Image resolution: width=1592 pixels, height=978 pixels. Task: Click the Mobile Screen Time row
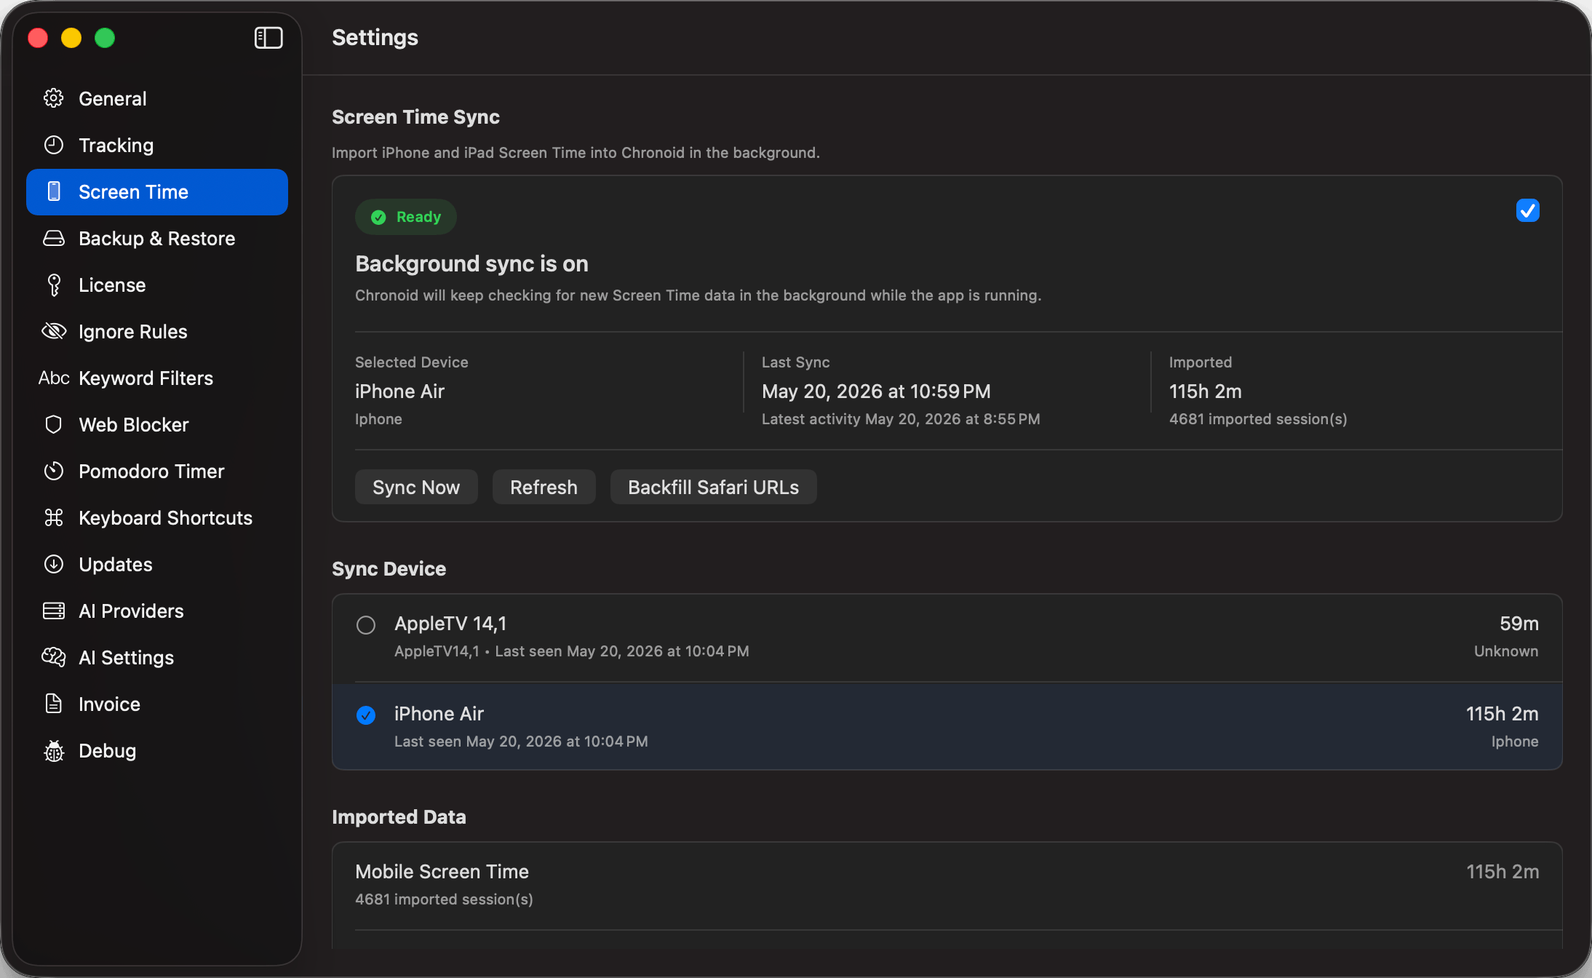coord(947,885)
